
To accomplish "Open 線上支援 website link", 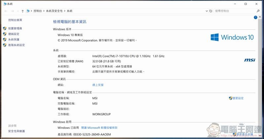I will (98, 85).
